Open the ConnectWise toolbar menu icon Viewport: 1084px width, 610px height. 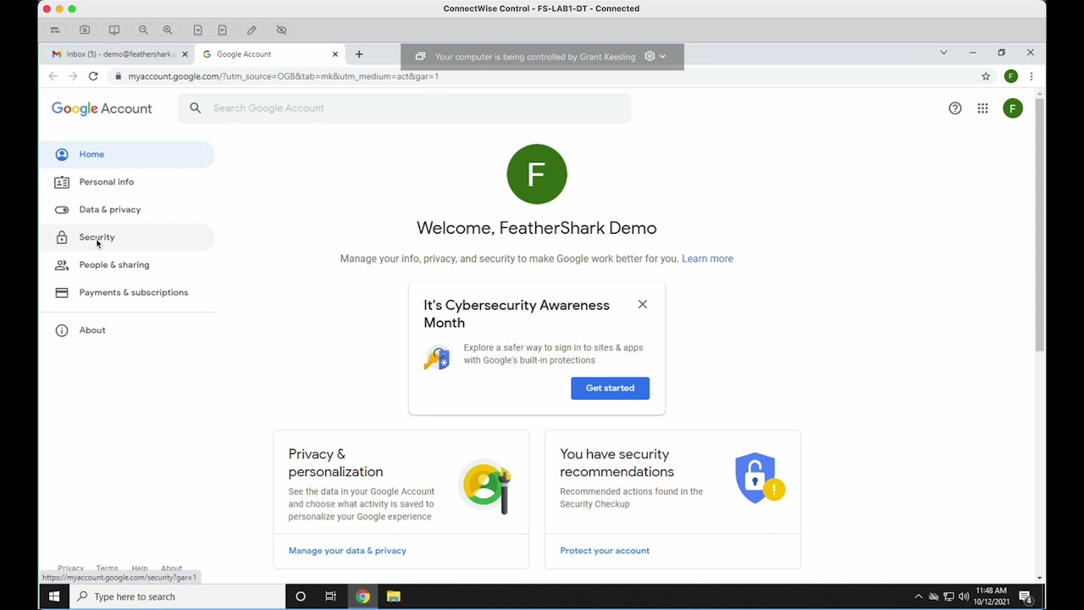pos(55,30)
